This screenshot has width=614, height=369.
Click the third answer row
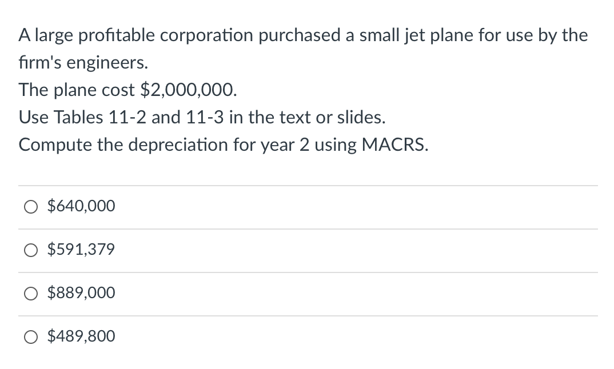click(x=229, y=294)
